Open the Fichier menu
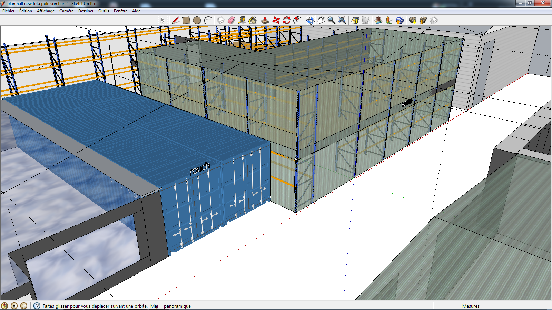The image size is (552, 310). (9, 11)
